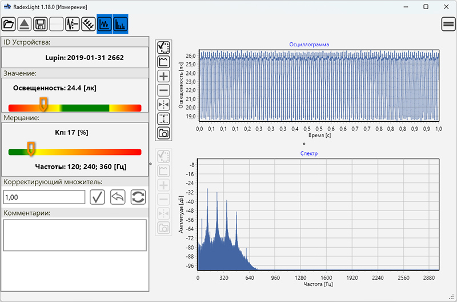Viewport: 457px width, 302px height.
Task: Toggle the spectrum histogram view button
Action: (121, 24)
